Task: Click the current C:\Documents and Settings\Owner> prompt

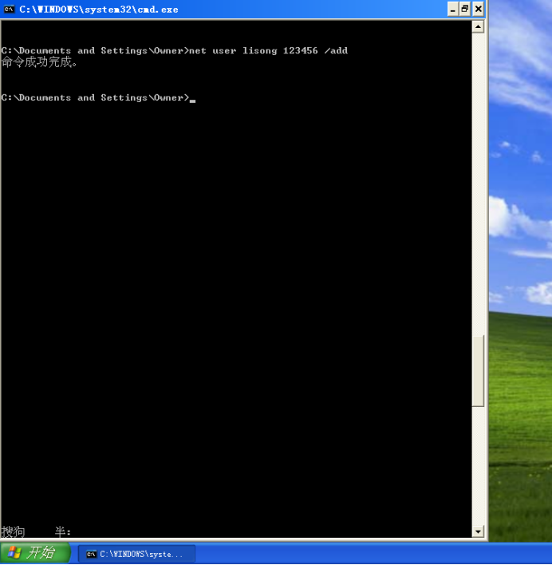Action: coord(95,97)
